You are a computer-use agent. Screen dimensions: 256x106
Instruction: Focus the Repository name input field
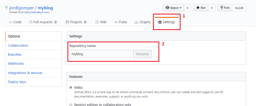[x=100, y=54]
